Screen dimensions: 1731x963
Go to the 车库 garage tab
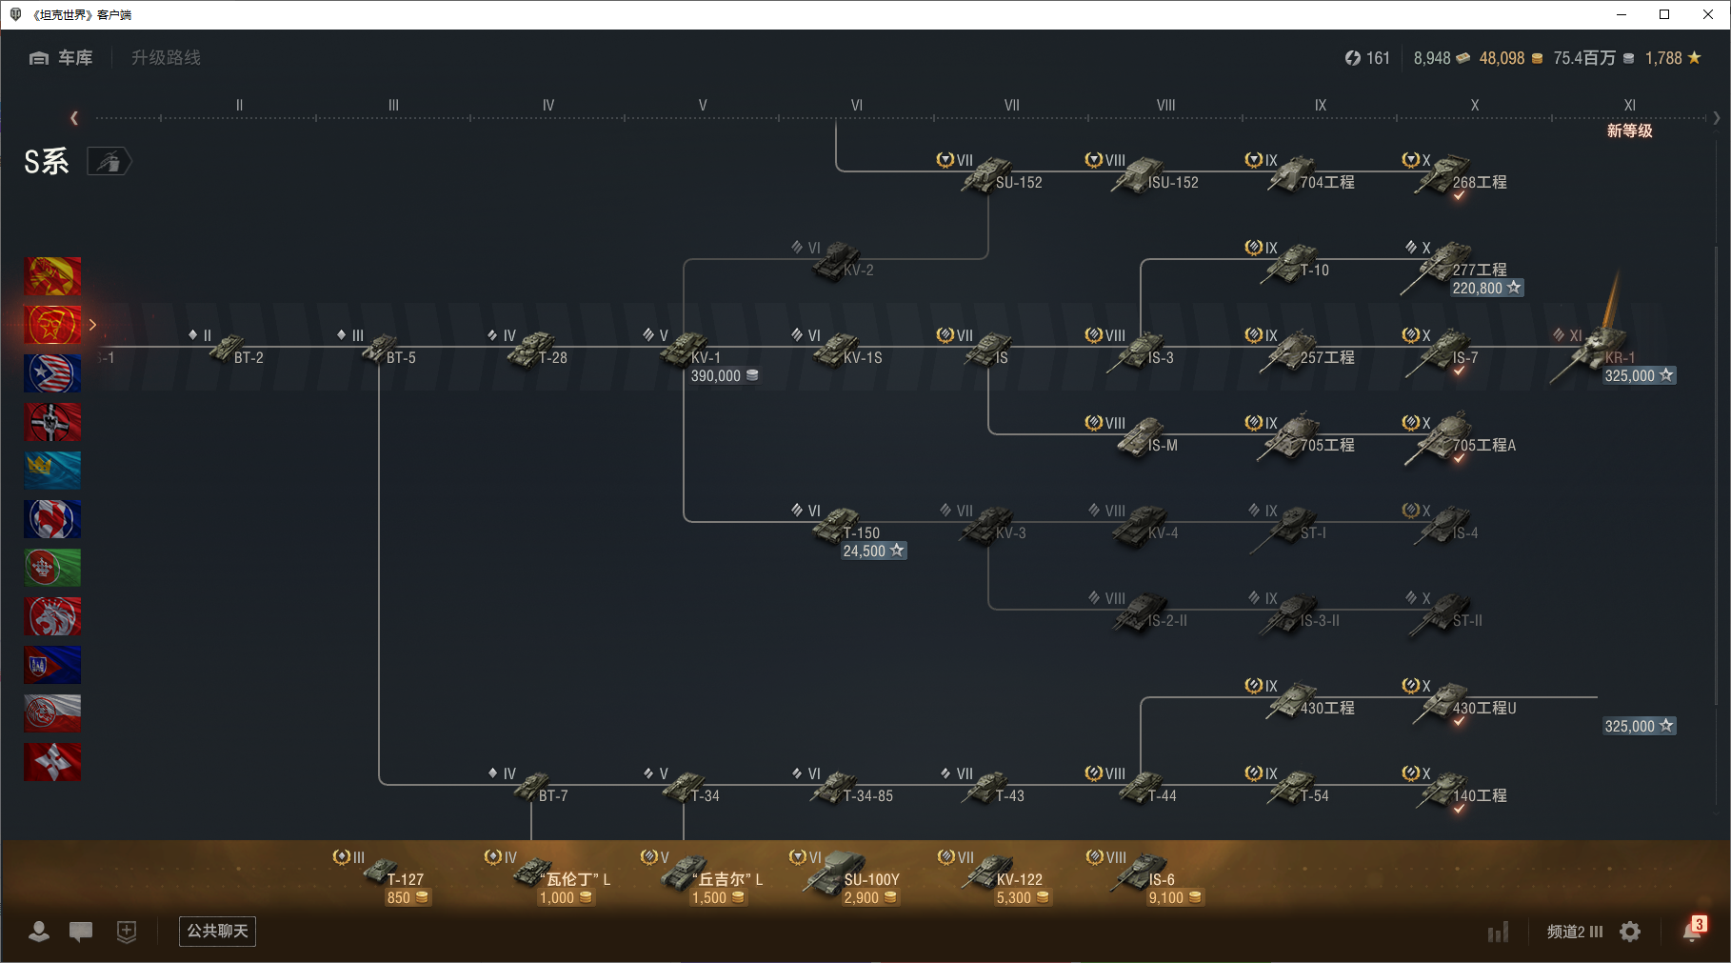tap(61, 58)
